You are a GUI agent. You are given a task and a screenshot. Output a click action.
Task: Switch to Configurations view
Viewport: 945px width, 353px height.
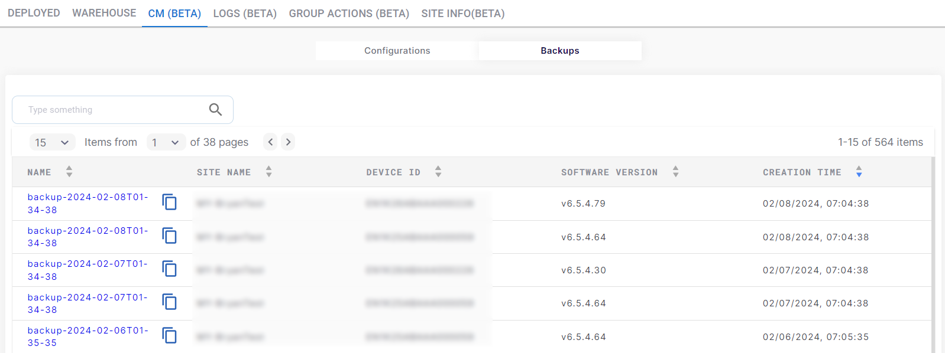(x=397, y=51)
